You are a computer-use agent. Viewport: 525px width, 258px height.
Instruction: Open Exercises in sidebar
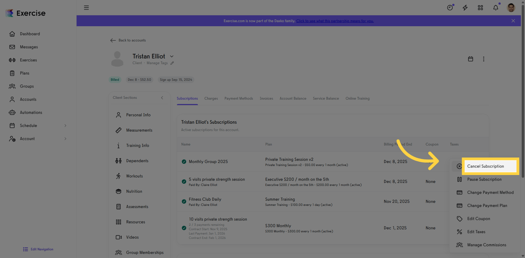(x=28, y=60)
